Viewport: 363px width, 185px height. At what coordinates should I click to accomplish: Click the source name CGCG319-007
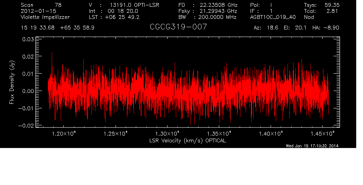click(178, 27)
